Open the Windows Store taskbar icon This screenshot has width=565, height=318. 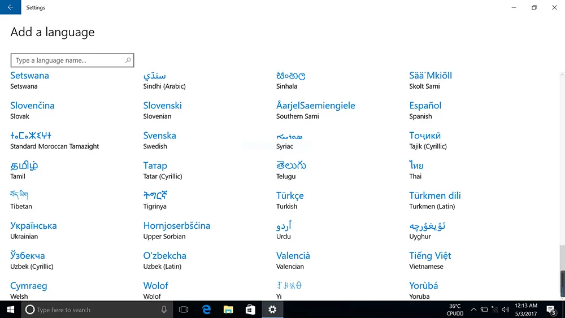[250, 310]
